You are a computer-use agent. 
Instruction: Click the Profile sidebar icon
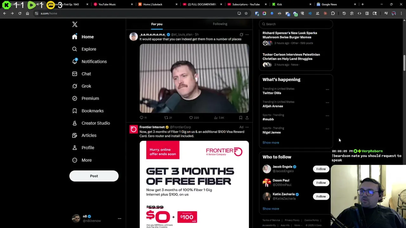(75, 148)
